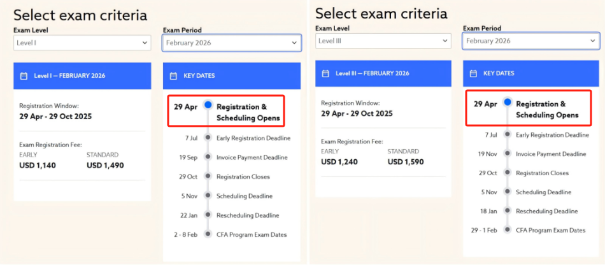Open the Exam Level dropdown showing Level I
Viewport: 605px width, 265px height.
tap(82, 43)
